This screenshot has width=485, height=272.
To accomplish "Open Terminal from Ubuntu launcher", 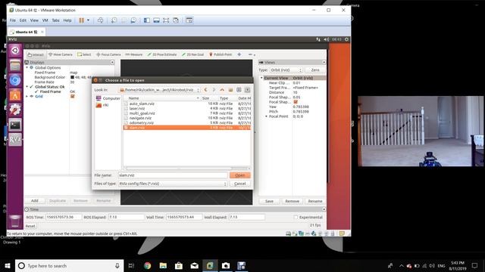I will pos(15,125).
